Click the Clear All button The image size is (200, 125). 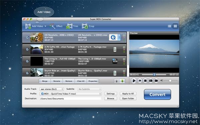pyautogui.click(x=81, y=81)
